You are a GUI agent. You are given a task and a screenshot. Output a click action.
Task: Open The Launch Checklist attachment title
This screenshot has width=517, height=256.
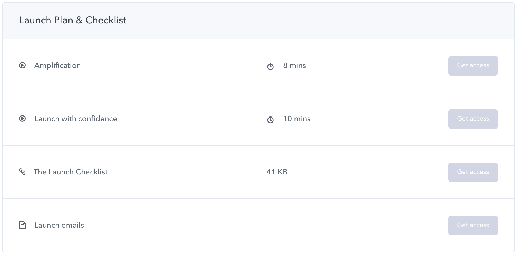point(71,172)
